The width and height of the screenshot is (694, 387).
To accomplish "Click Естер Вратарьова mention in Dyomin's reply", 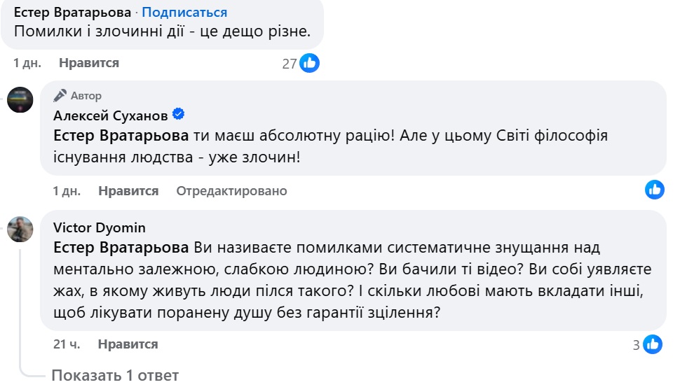I will (x=121, y=248).
